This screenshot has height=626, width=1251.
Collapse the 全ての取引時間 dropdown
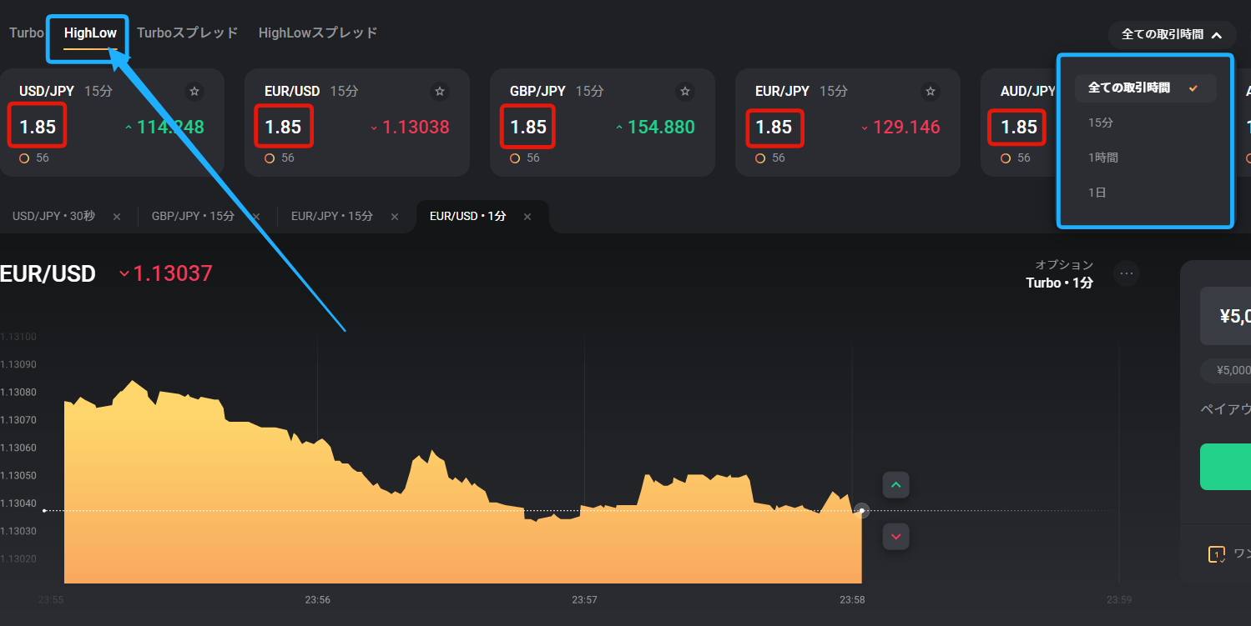pyautogui.click(x=1173, y=35)
